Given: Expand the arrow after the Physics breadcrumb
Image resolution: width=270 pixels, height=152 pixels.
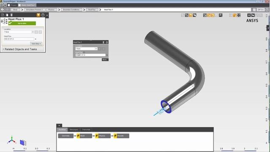Looking at the screenshot, I should pos(59,10).
